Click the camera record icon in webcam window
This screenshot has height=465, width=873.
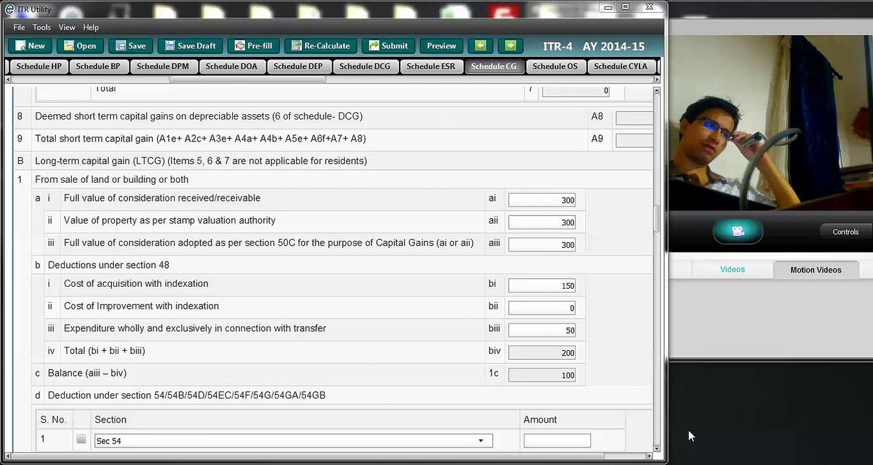coord(738,231)
